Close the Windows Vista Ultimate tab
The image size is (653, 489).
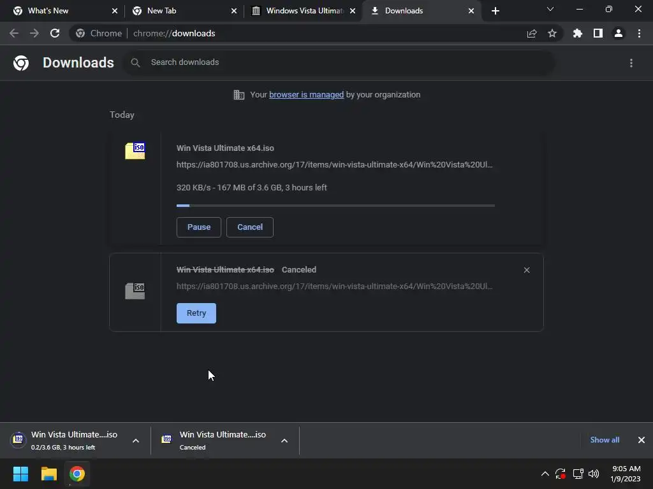coord(353,11)
